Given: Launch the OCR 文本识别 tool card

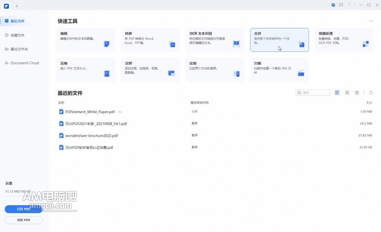Looking at the screenshot, I should pyautogui.click(x=215, y=40).
